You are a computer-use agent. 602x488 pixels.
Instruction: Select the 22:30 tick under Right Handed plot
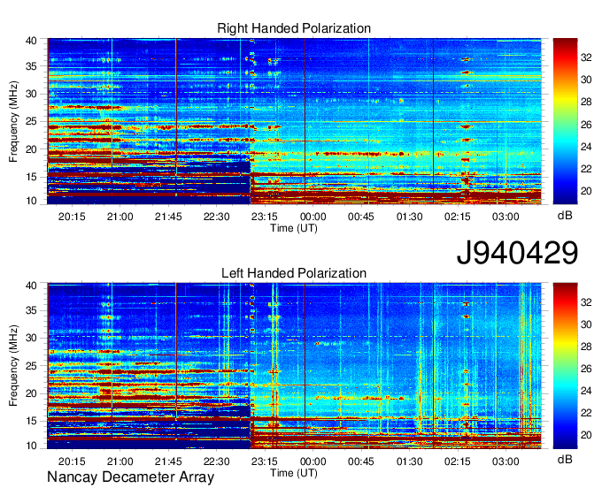216,217
